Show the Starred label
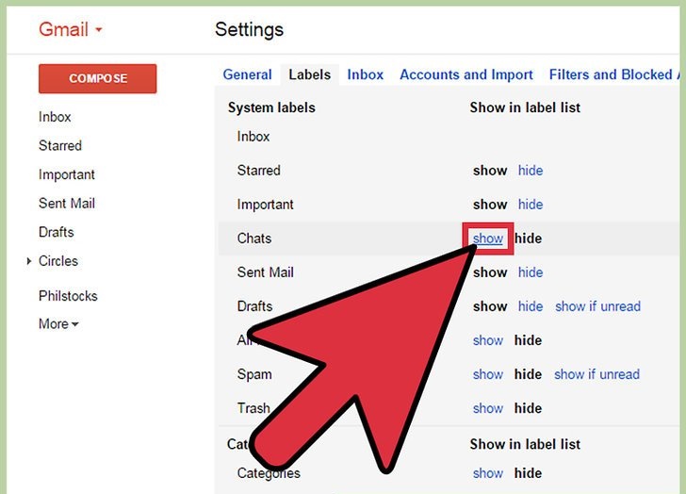686x494 pixels. [490, 171]
